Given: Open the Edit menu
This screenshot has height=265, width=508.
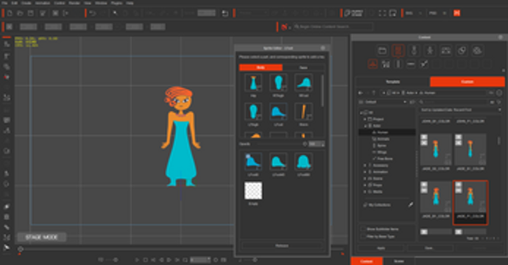Looking at the screenshot, I should (14, 3).
